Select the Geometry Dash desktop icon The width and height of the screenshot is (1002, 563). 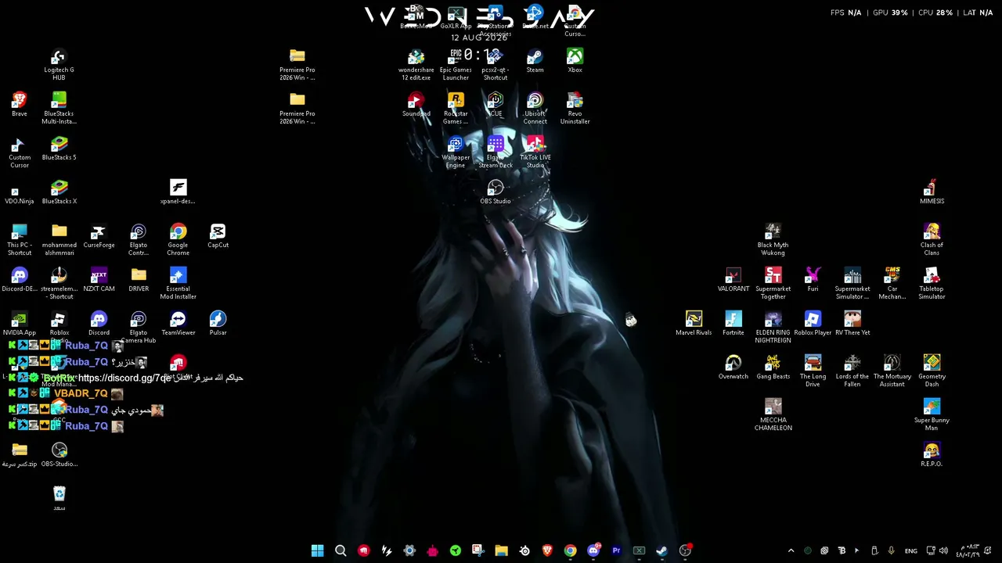tap(932, 371)
